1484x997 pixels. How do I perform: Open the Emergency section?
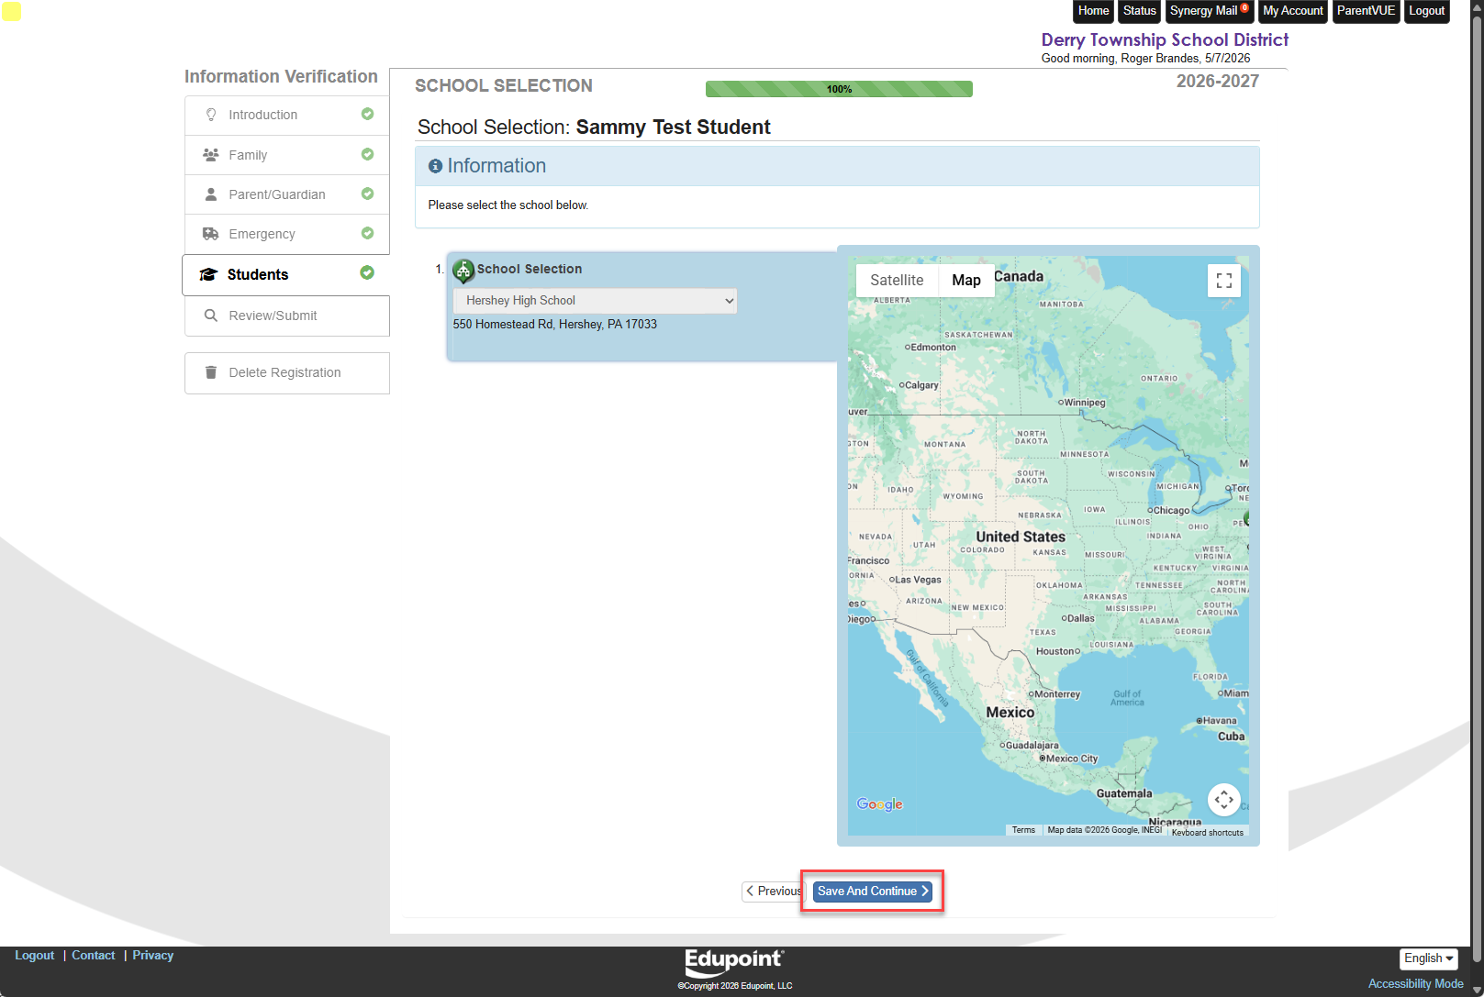(x=287, y=234)
